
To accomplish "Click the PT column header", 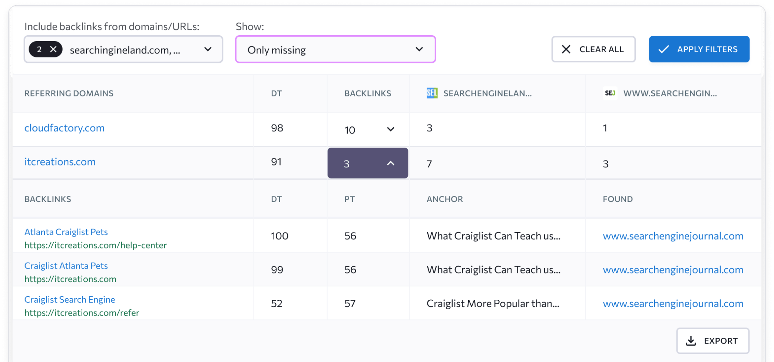I will pyautogui.click(x=350, y=199).
